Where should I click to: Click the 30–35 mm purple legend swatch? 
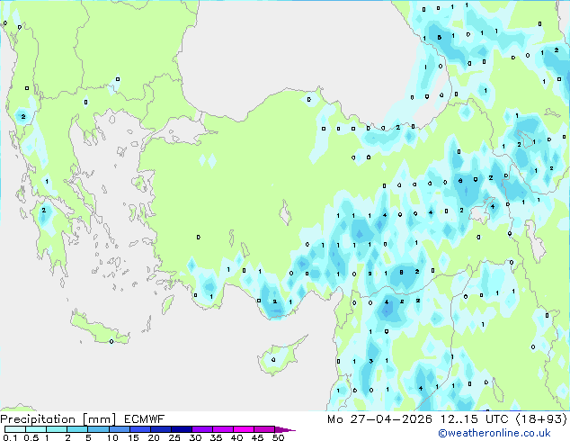[202, 429]
